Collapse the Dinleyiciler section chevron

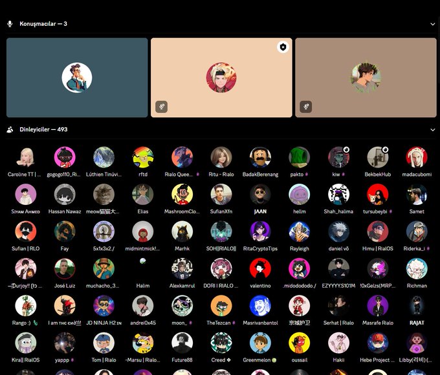(x=432, y=130)
